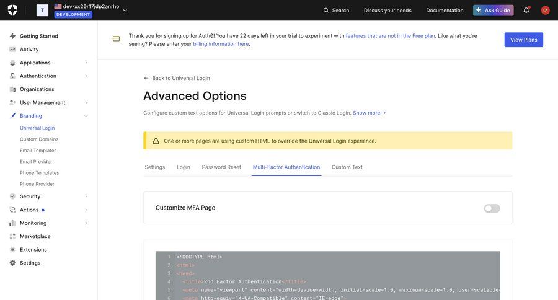The height and width of the screenshot is (300, 558).
Task: Expand the Authentication submenu chevron
Action: click(x=86, y=76)
